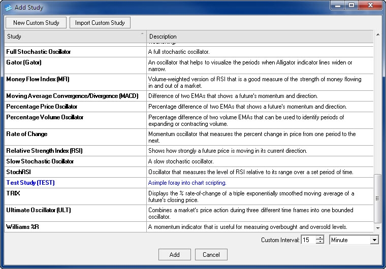This screenshot has width=386, height=269.
Task: Select the Full Stochastic Oscillator study
Action: click(x=39, y=52)
